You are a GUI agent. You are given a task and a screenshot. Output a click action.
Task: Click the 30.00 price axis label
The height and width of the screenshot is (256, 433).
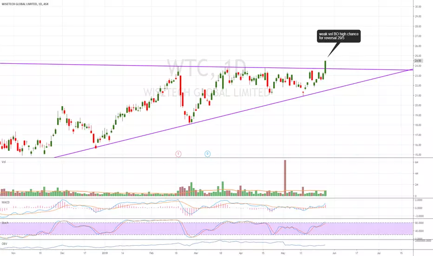click(418, 7)
